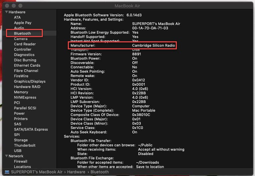Select Hardware RAID in the sidebar
Image resolution: width=255 pixels, height=176 pixels.
click(27, 87)
